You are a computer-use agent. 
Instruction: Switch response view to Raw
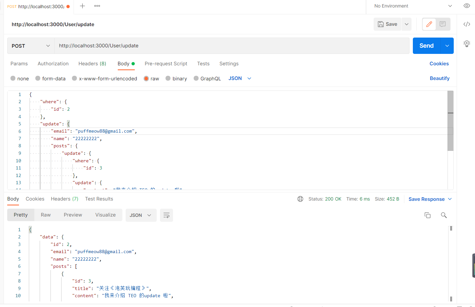pos(46,215)
